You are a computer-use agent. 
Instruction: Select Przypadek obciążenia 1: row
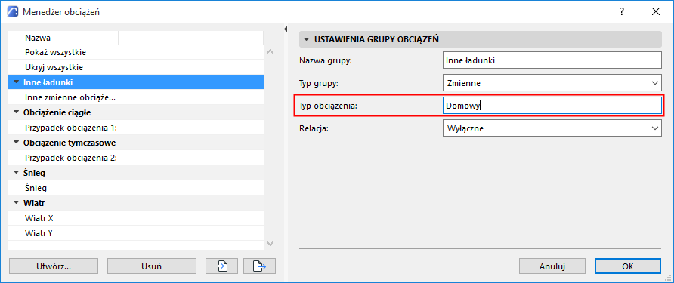pyautogui.click(x=136, y=128)
